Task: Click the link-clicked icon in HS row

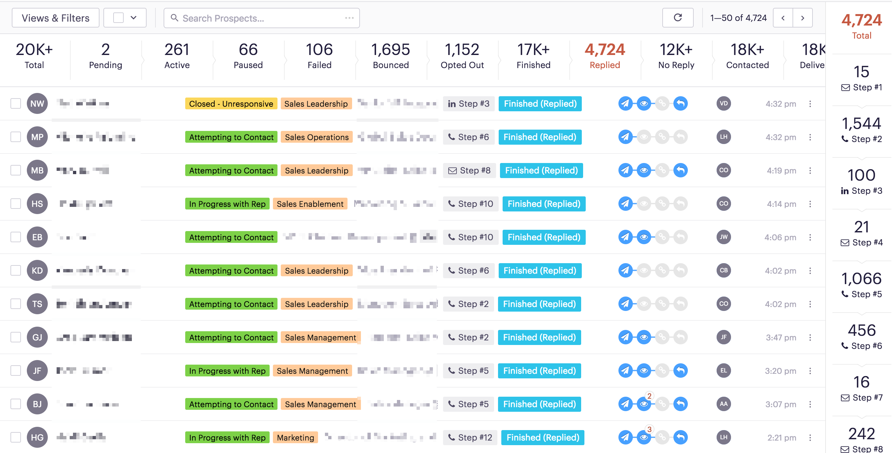Action: pos(662,204)
